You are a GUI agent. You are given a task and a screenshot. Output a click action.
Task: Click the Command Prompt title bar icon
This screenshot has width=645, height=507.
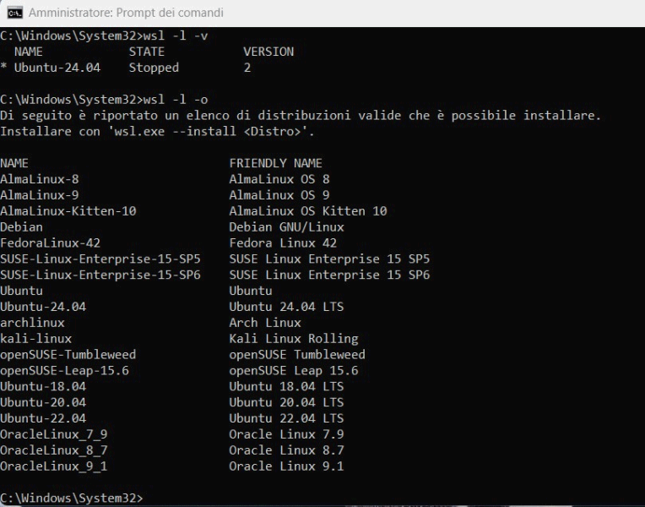click(14, 13)
